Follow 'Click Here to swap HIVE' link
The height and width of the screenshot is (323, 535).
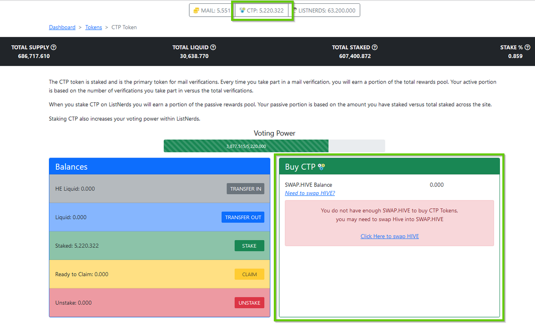pyautogui.click(x=390, y=236)
